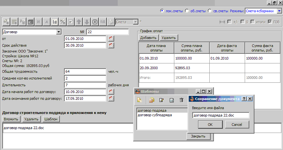283x150 pixels.
Task: Click the calendar icon next to 01.09.2010 date
Action: [111, 39]
